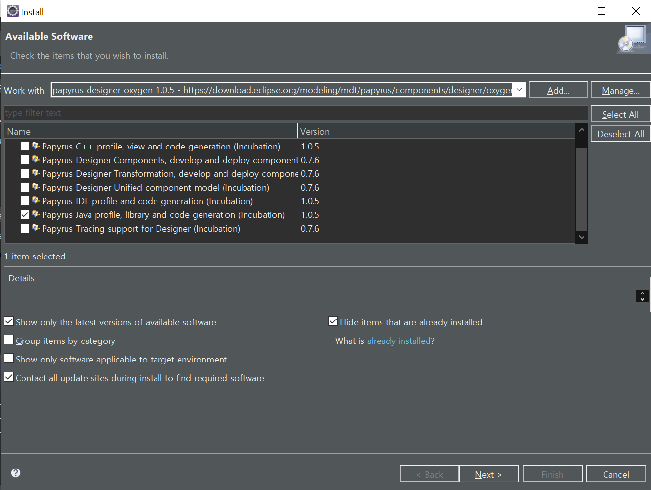The width and height of the screenshot is (651, 490).
Task: Open the Manage... sites button
Action: [620, 90]
